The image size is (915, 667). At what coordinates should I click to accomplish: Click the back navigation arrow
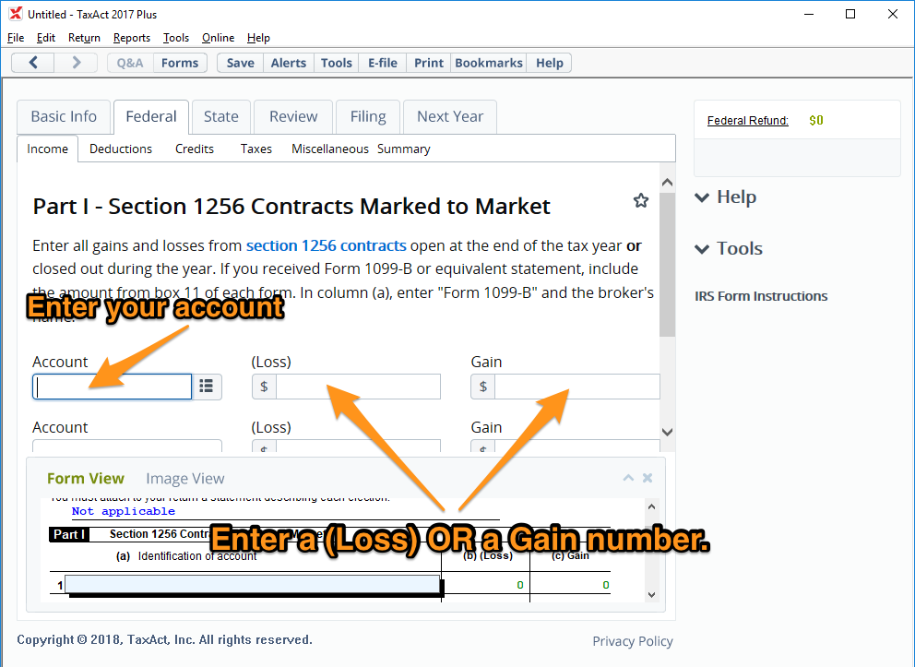(x=33, y=63)
